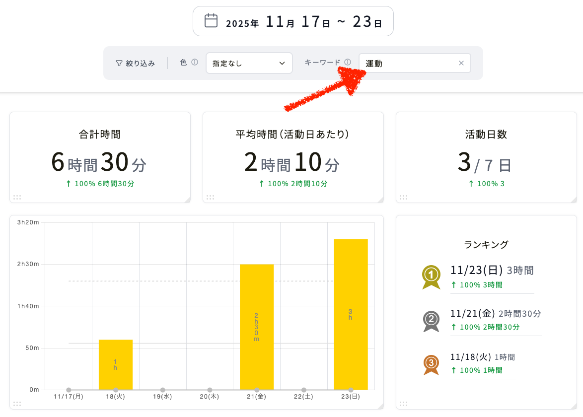
Task: Click the axis marker dot for 20(木)
Action: coord(210,390)
